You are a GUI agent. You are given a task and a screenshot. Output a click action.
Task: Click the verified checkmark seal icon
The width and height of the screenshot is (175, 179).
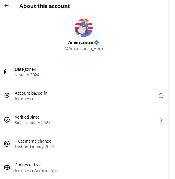coord(7,120)
